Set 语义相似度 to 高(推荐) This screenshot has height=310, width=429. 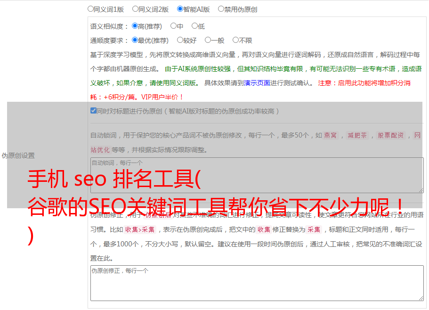tap(135, 26)
